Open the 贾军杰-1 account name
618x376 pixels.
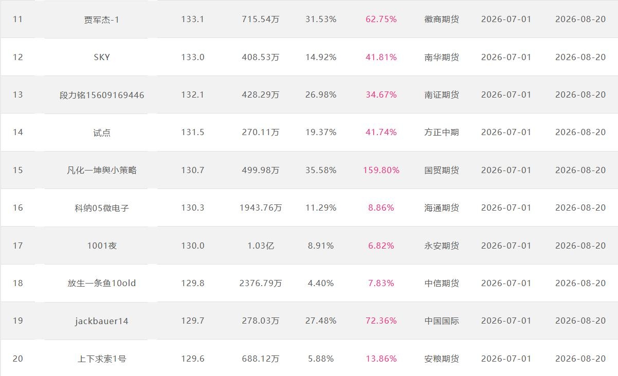(102, 20)
